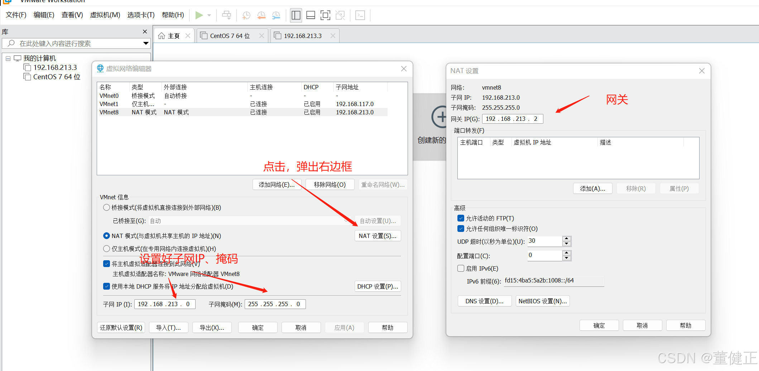Click 确定 in 虚拟网络编辑器
The width and height of the screenshot is (759, 371).
pyautogui.click(x=258, y=328)
